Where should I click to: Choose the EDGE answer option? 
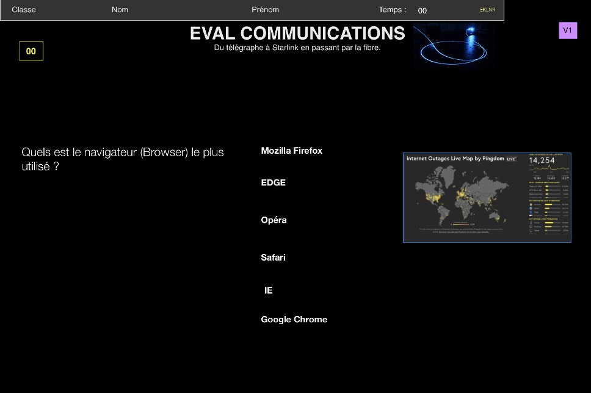(x=274, y=182)
